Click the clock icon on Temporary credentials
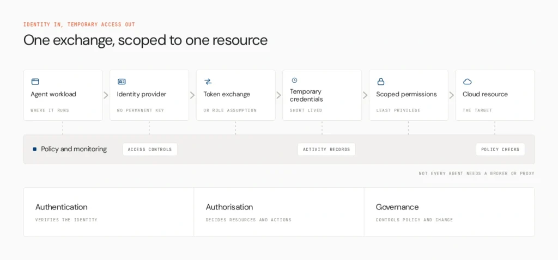558x260 pixels. coord(294,81)
